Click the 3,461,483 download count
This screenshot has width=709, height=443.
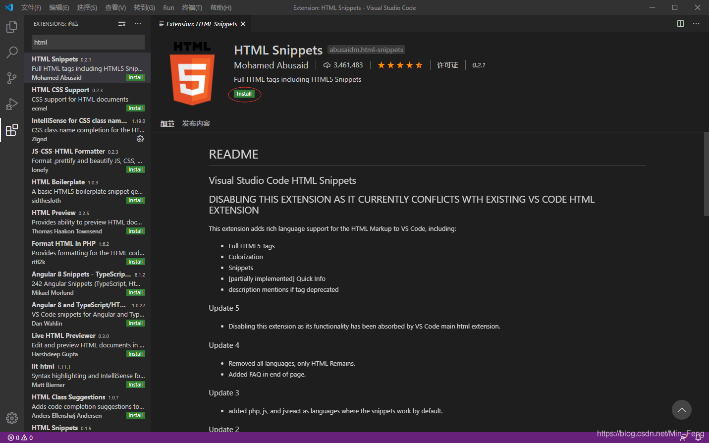(x=343, y=65)
